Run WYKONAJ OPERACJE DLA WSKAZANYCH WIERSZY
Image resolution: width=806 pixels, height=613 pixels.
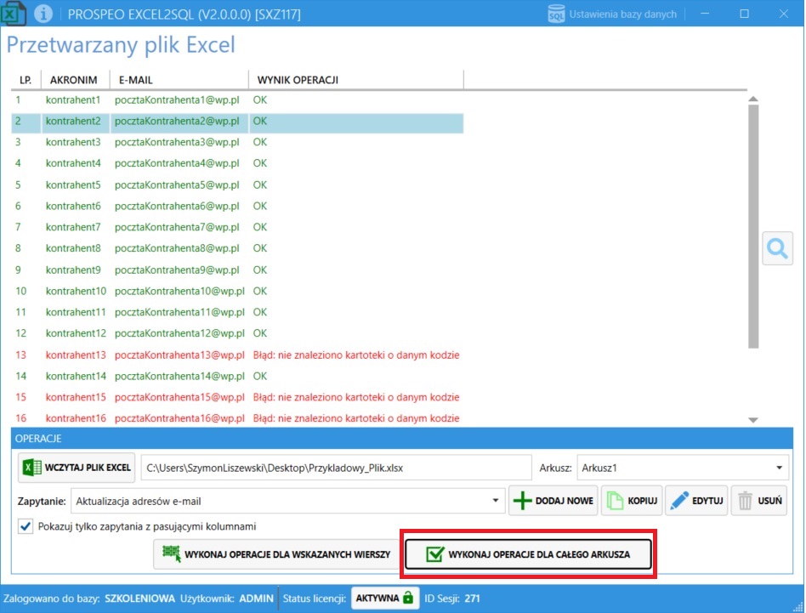coord(276,553)
